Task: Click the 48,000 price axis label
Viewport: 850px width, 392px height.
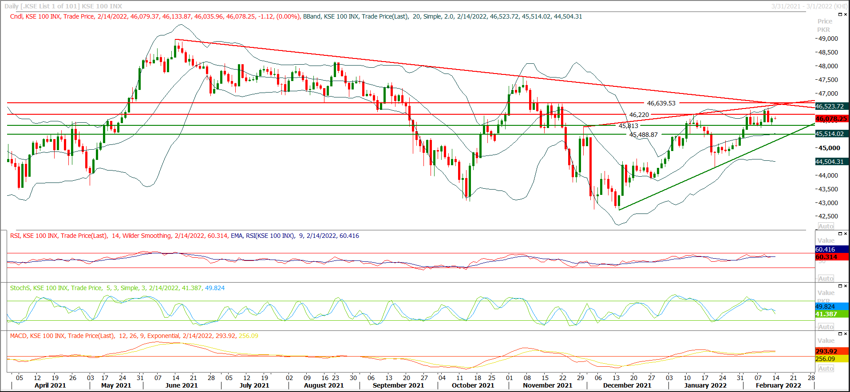Action: pos(828,66)
